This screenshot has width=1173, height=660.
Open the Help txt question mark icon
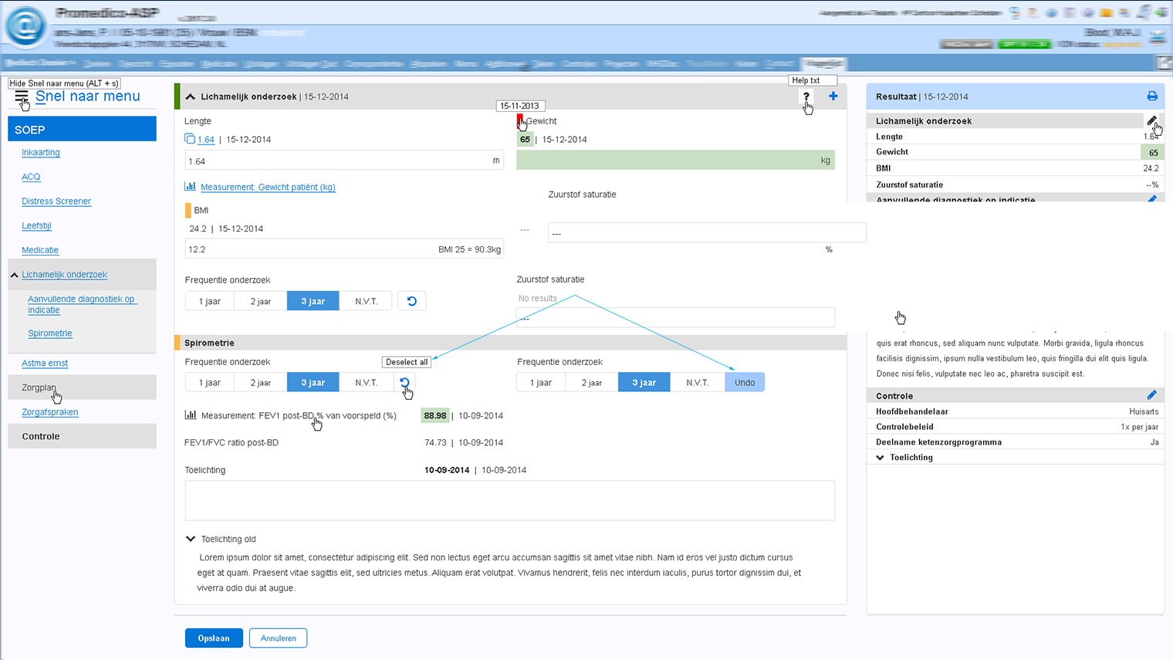click(x=806, y=96)
